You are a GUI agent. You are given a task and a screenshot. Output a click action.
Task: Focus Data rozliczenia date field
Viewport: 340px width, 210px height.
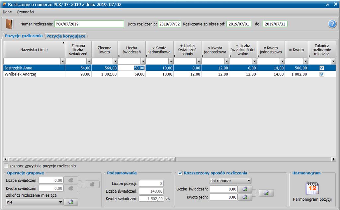tap(169, 24)
